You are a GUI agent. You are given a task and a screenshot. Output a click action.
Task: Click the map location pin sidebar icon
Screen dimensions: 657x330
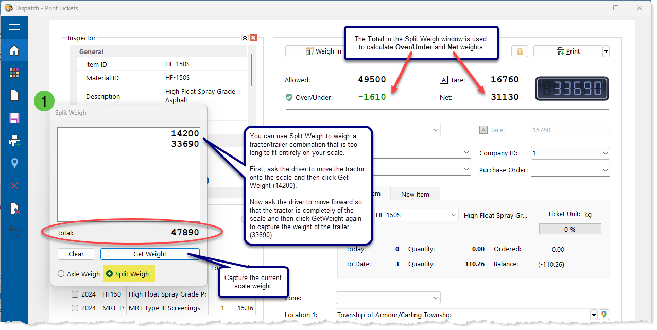pos(14,163)
